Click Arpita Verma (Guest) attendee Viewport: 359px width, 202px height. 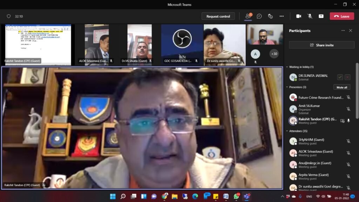(x=320, y=176)
